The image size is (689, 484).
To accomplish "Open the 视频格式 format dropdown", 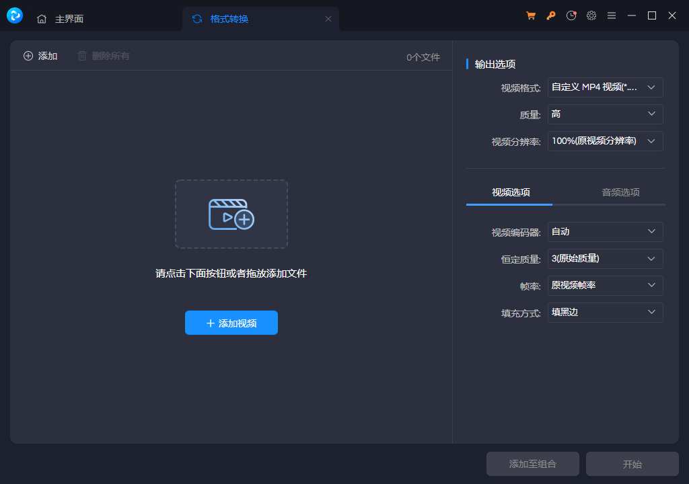I will [604, 87].
